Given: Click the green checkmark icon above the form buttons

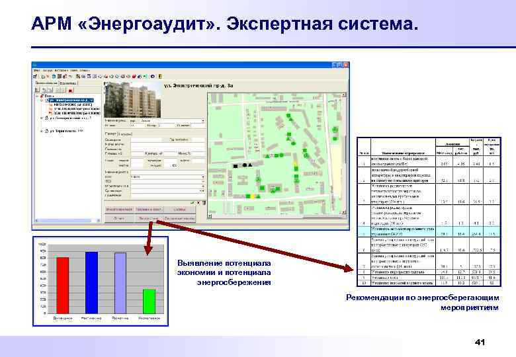Looking at the screenshot, I should tap(193, 203).
